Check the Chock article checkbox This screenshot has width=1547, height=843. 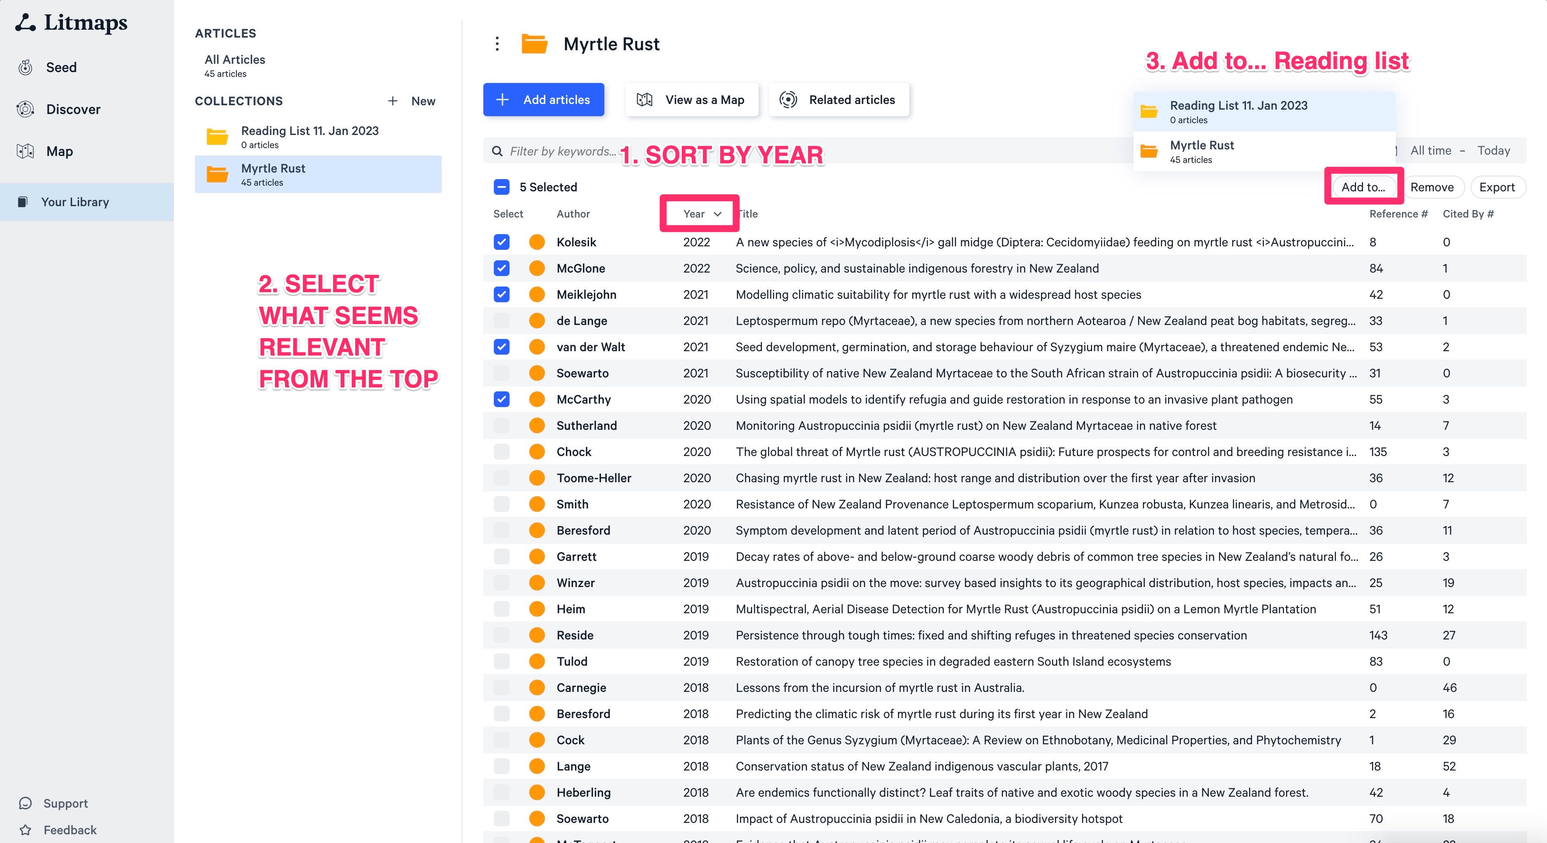coord(501,452)
